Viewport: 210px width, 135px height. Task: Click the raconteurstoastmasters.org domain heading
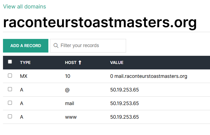[x=100, y=23]
